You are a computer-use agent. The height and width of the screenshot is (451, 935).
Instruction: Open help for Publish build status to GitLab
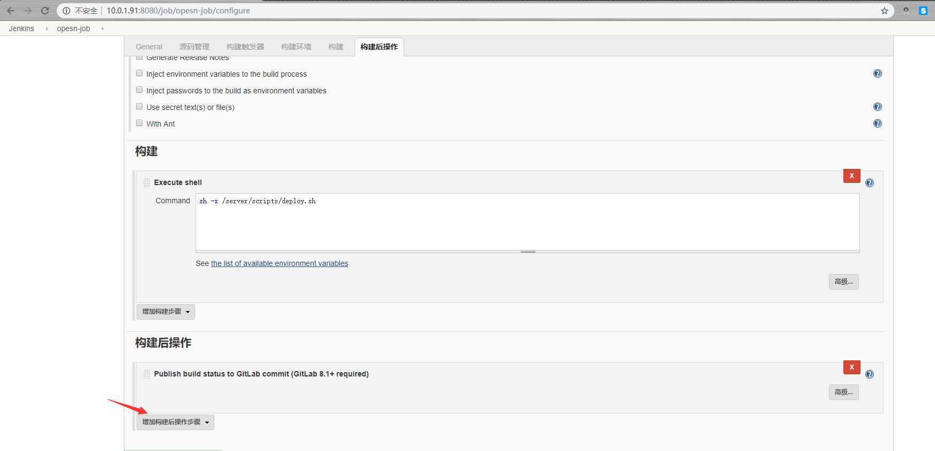point(870,374)
